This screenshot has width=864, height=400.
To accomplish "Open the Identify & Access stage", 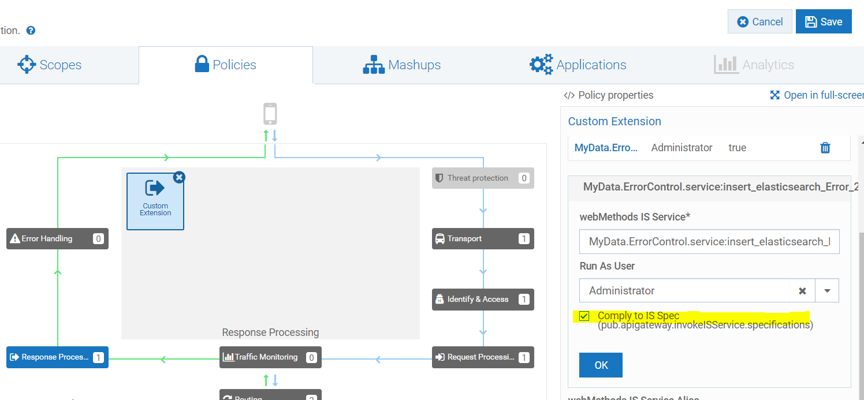I will pyautogui.click(x=483, y=299).
